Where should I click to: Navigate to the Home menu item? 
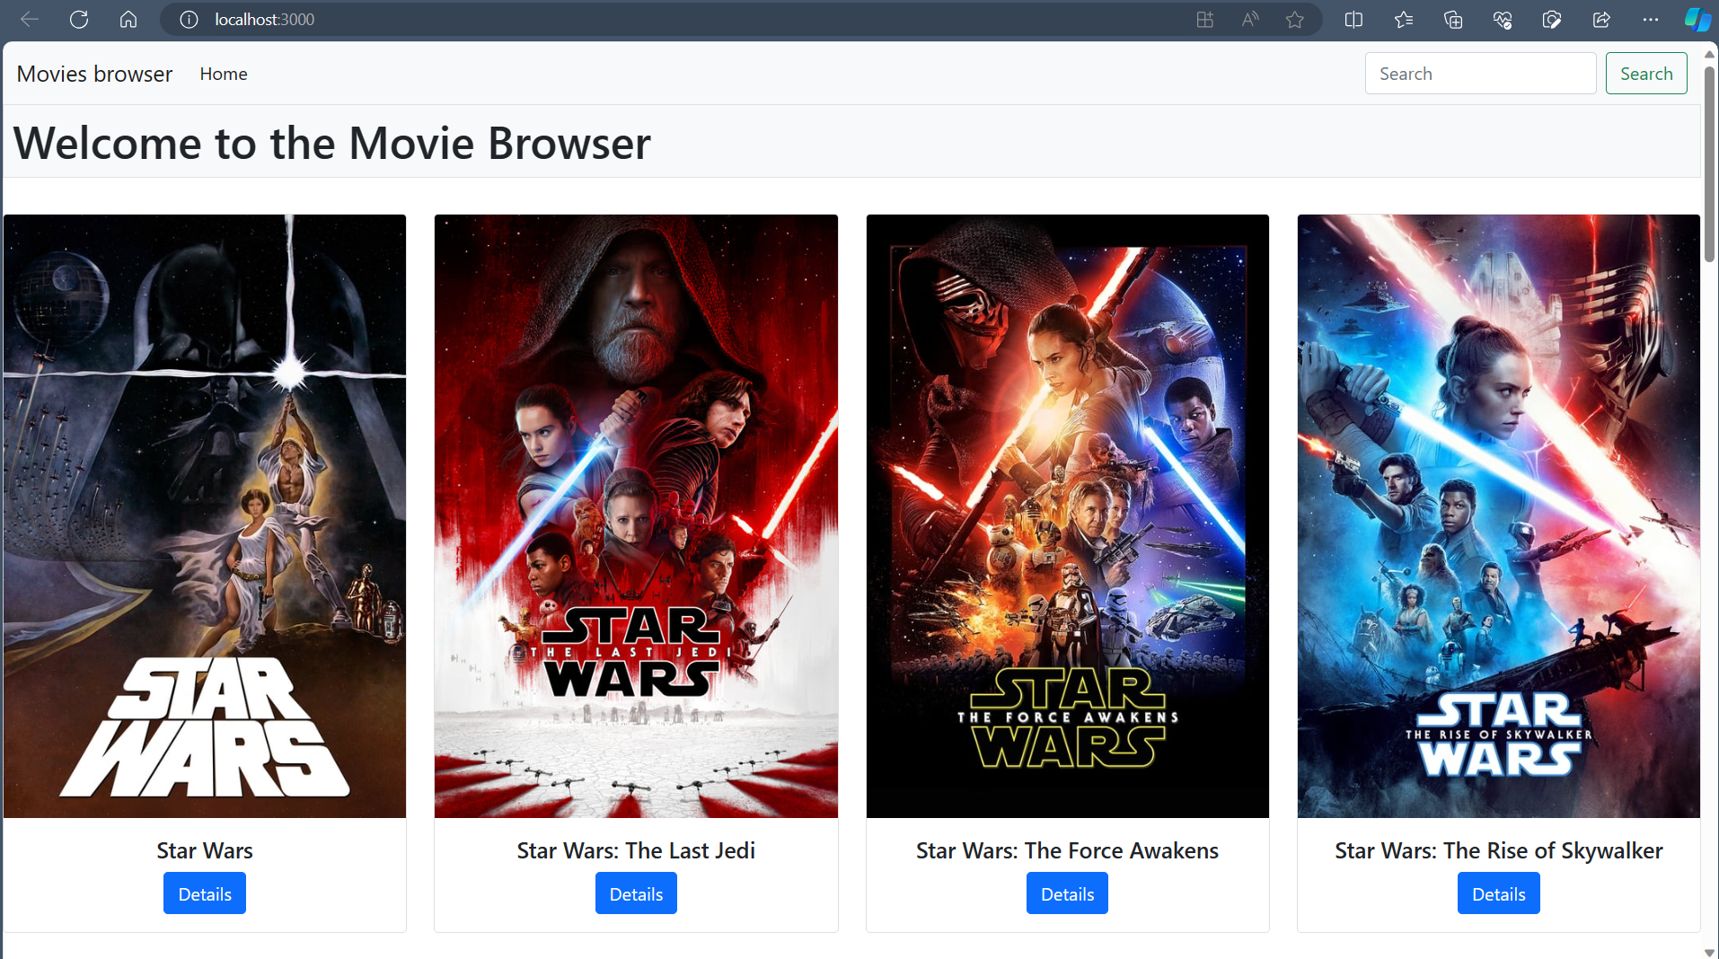[x=224, y=74]
